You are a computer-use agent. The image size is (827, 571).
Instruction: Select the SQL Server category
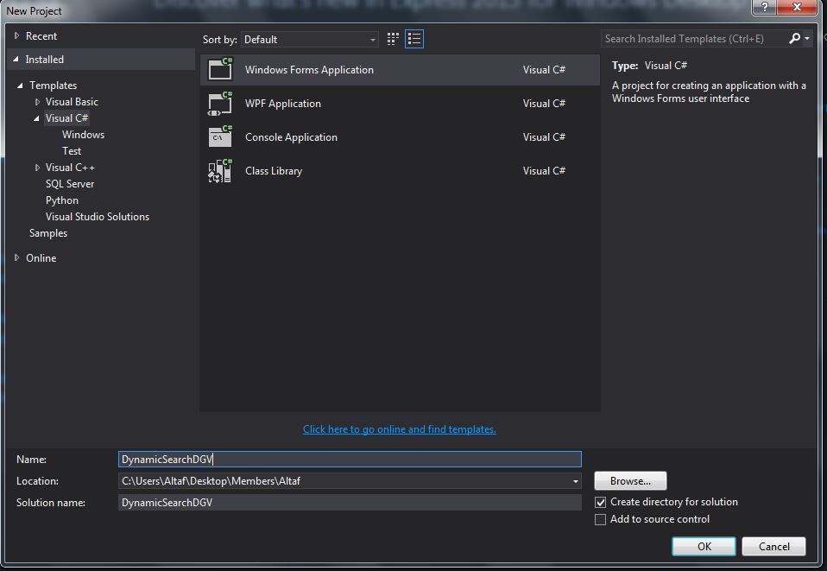click(70, 184)
